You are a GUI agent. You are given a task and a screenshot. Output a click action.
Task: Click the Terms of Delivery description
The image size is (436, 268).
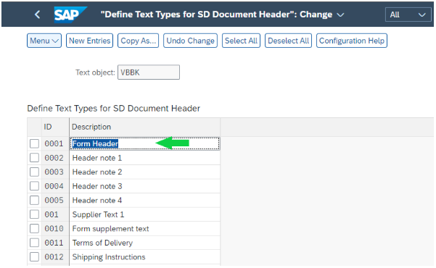click(145, 243)
